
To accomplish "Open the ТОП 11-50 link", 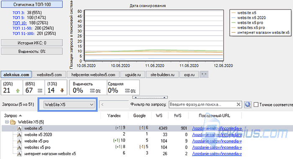I will [x=23, y=28].
